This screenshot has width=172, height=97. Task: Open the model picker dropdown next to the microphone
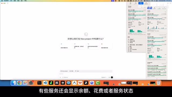tap(104, 77)
